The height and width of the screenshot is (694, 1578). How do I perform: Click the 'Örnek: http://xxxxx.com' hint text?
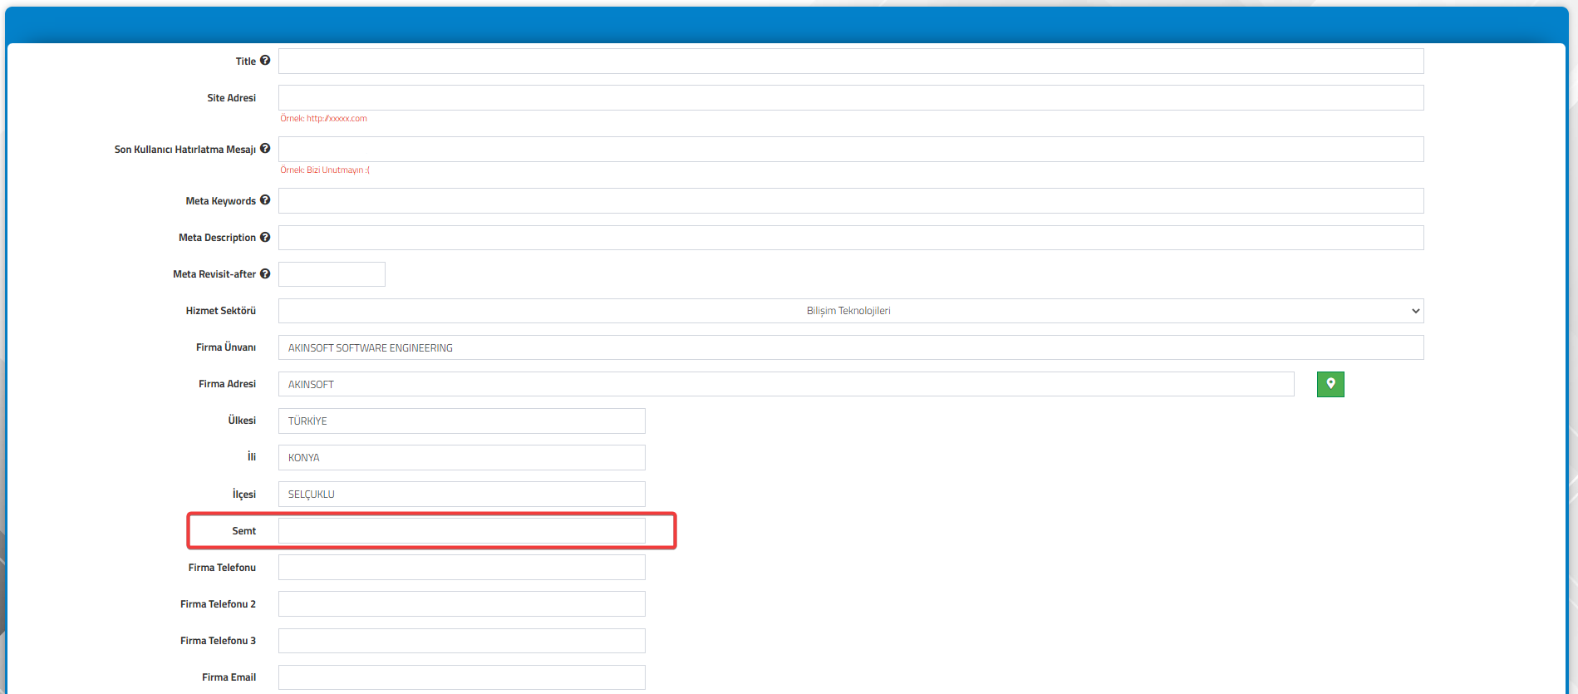point(323,119)
